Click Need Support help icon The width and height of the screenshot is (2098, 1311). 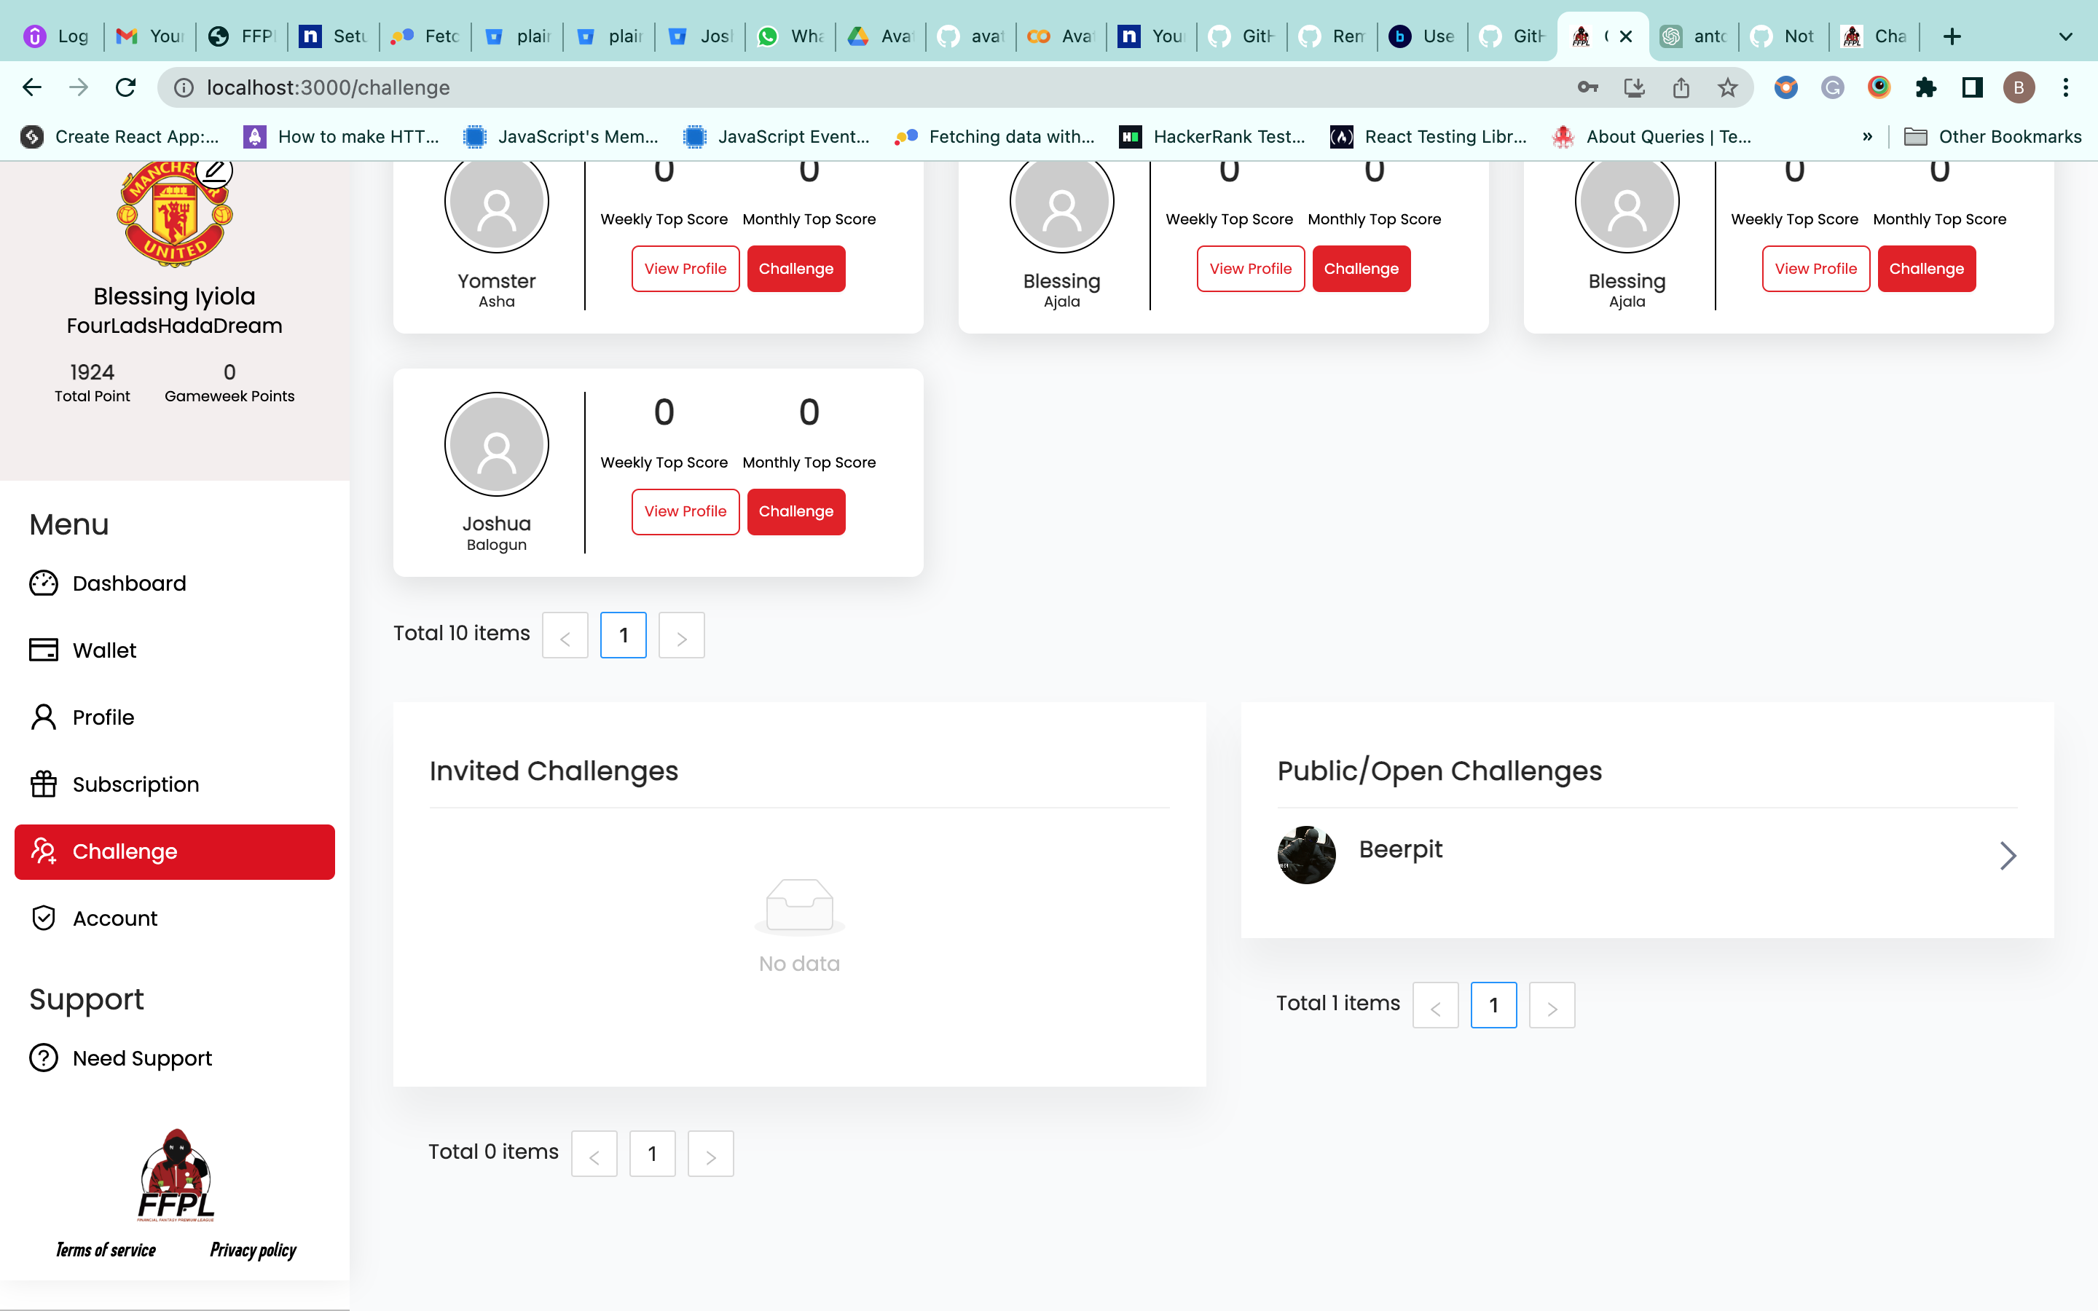[x=44, y=1058]
